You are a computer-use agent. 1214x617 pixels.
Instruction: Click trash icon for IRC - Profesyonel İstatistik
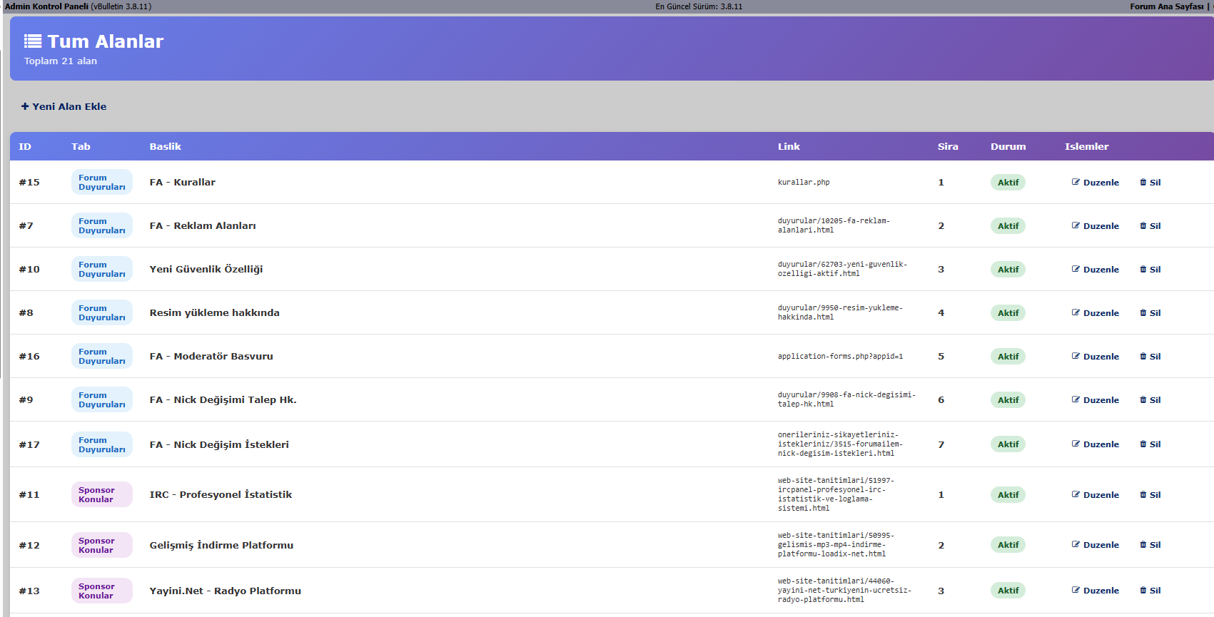tap(1143, 494)
